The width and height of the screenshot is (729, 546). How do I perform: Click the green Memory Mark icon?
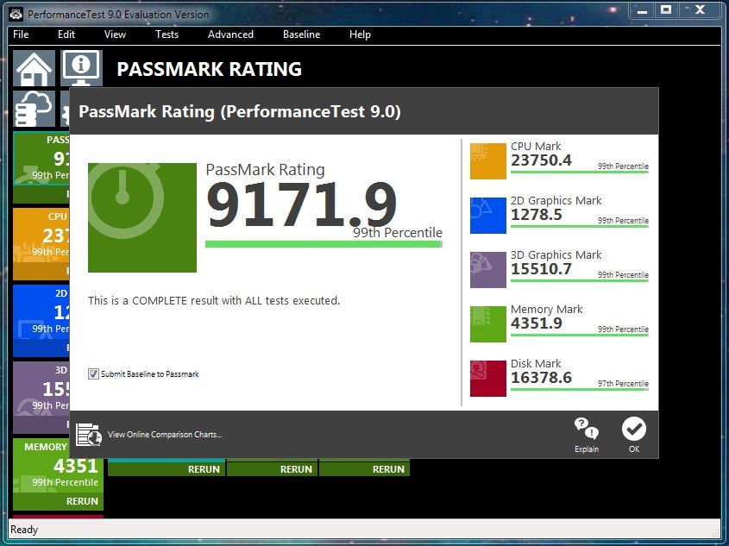pyautogui.click(x=488, y=323)
